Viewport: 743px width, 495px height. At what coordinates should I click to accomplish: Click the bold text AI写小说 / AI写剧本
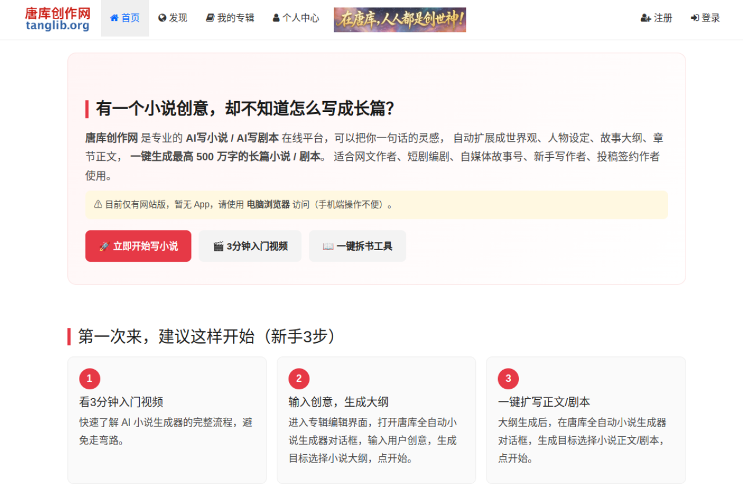[232, 138]
